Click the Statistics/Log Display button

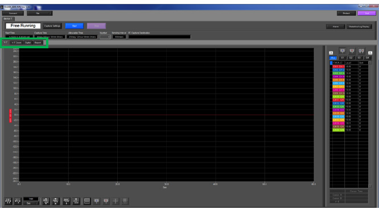click(359, 27)
